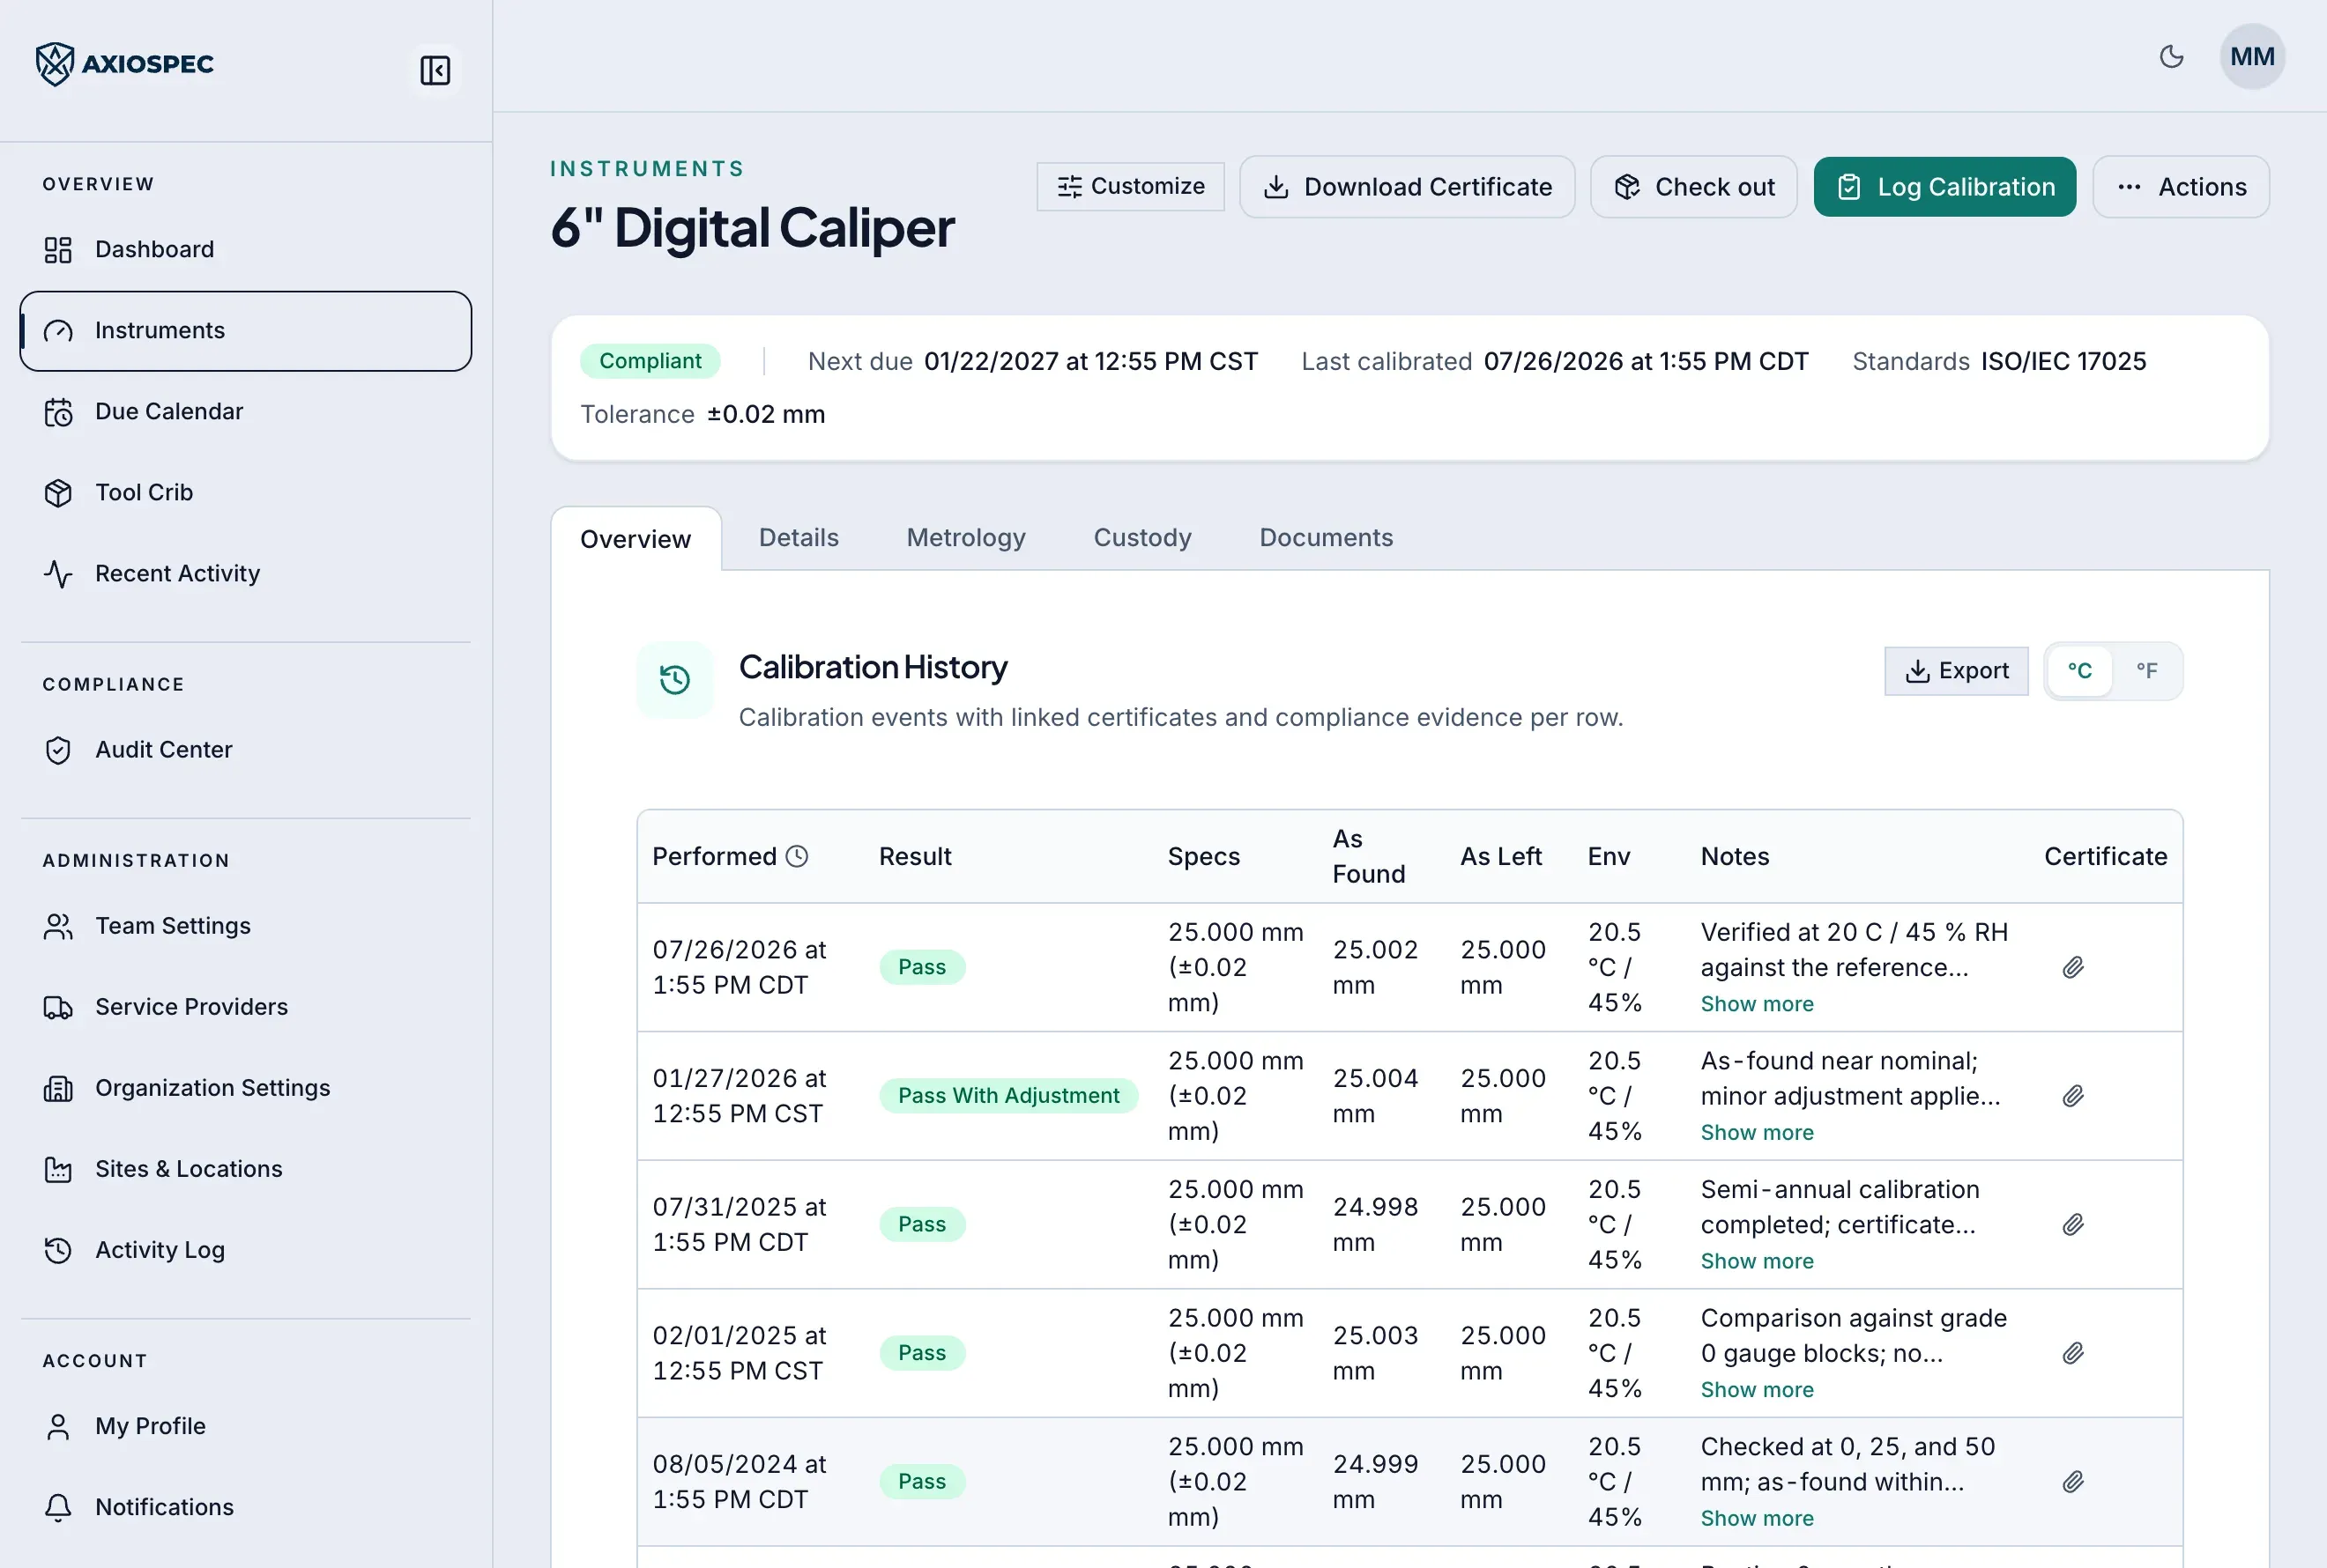This screenshot has height=1568, width=2327.
Task: Open the Actions menu
Action: [2181, 187]
